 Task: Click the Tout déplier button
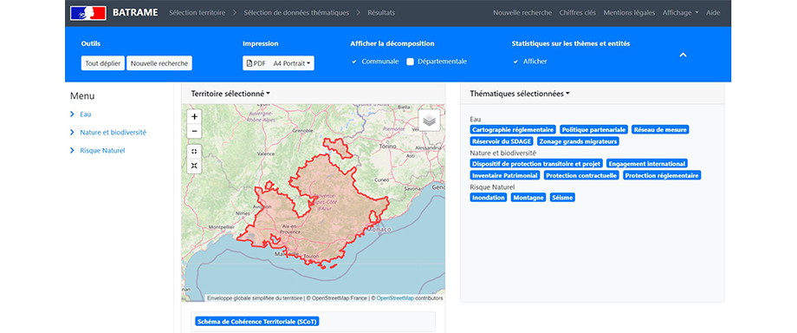click(103, 63)
